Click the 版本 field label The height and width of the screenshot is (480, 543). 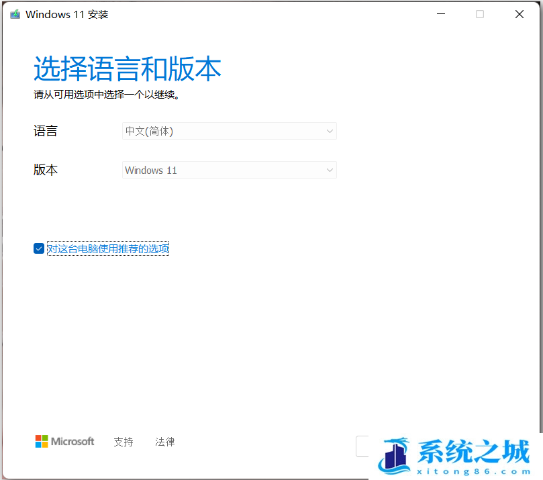coord(46,170)
